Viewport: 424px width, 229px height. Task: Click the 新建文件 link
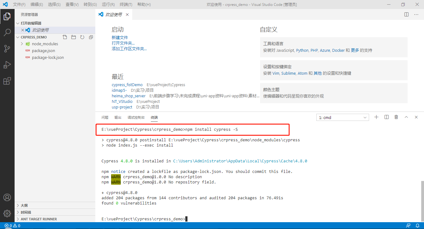click(120, 37)
